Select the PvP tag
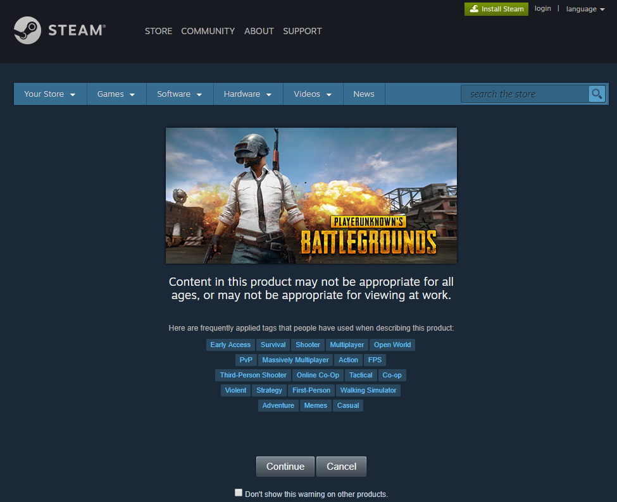Screen dimensions: 617x502 (x=246, y=360)
